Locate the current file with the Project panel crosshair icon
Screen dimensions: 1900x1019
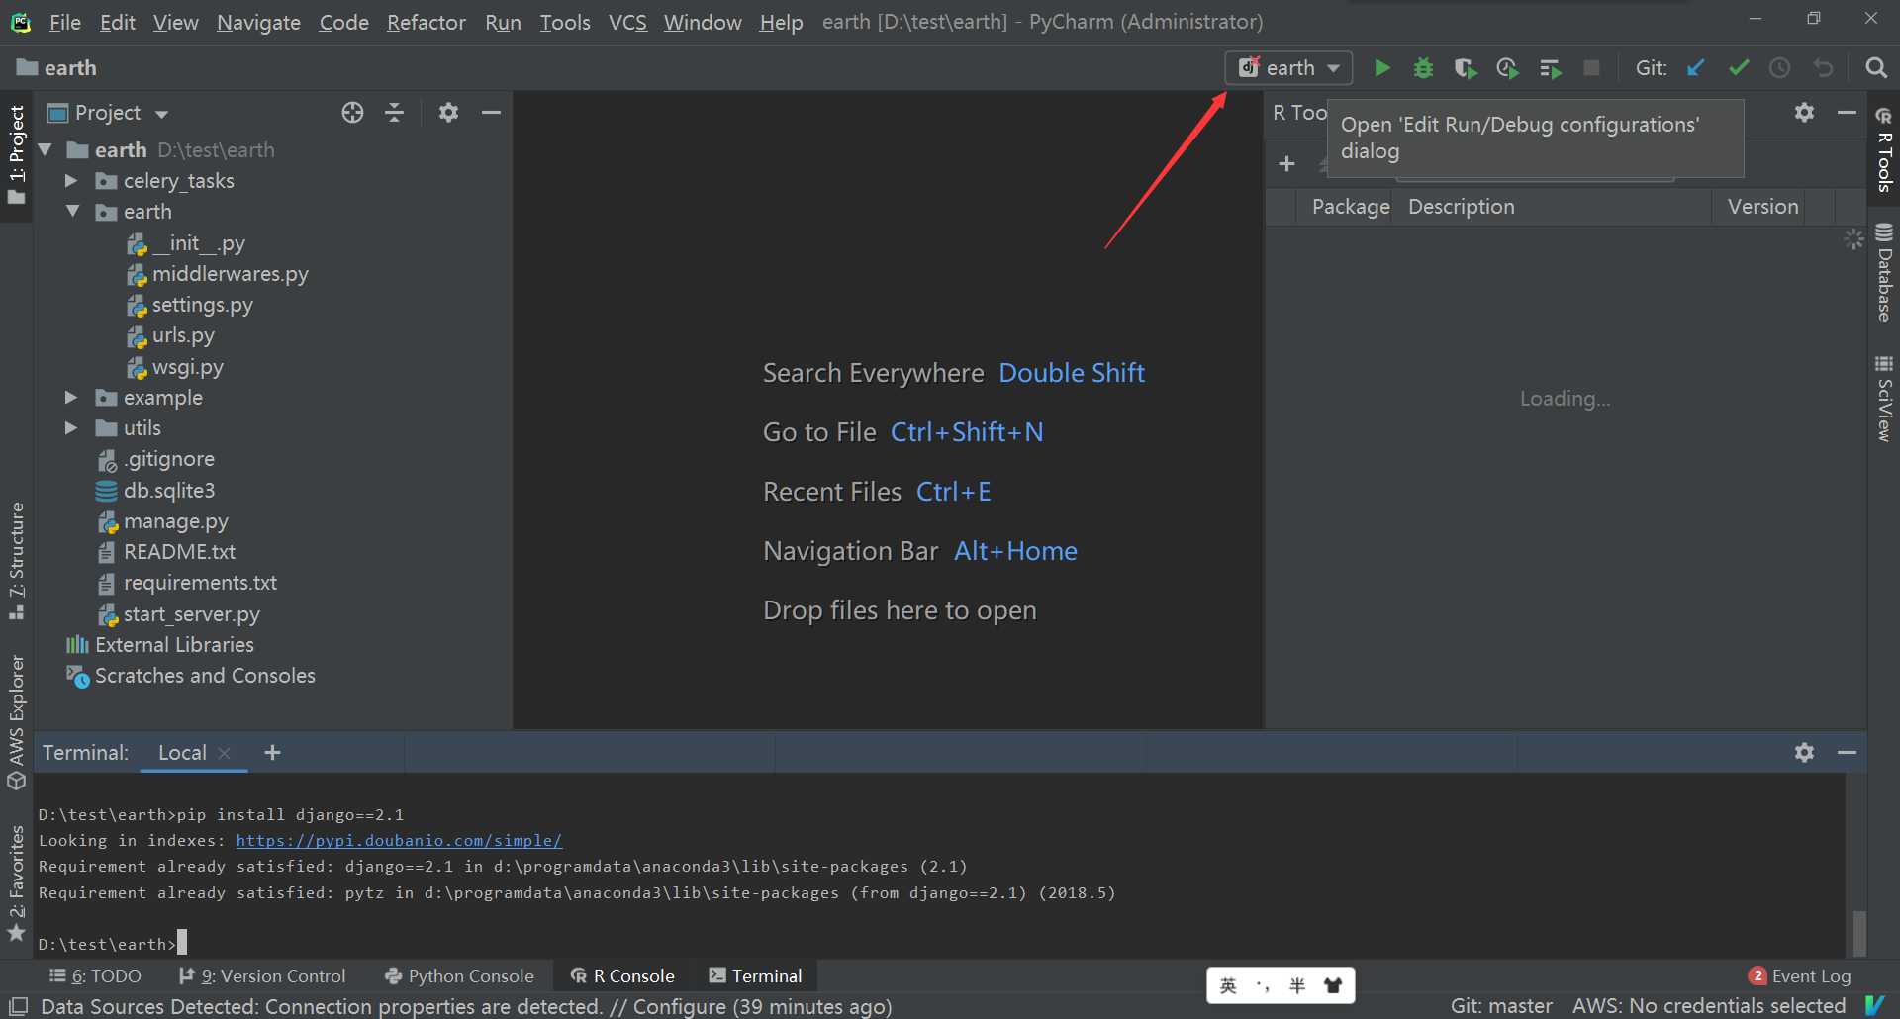pos(352,113)
